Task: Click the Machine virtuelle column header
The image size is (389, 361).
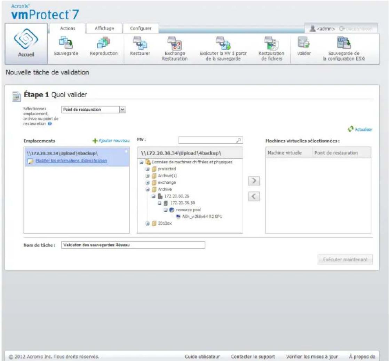Action: point(289,153)
